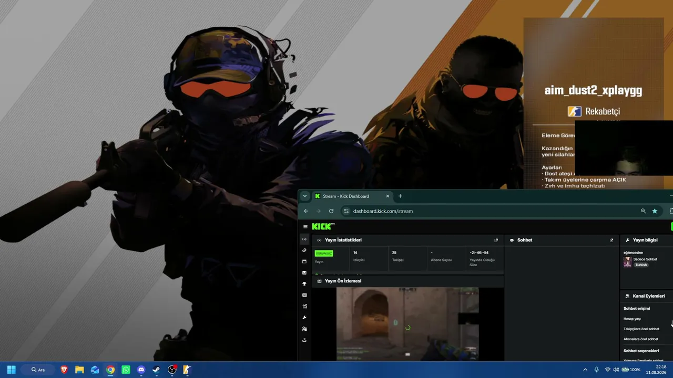Open a new browser tab
Screen dimensions: 673x378
pos(400,196)
